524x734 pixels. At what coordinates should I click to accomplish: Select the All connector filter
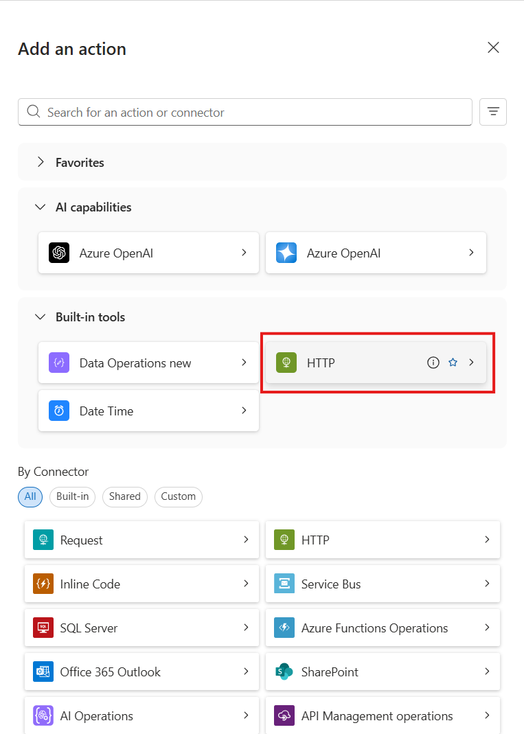30,496
